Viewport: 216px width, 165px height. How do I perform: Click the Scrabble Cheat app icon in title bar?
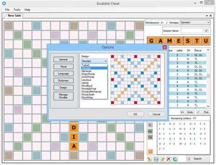4,3
